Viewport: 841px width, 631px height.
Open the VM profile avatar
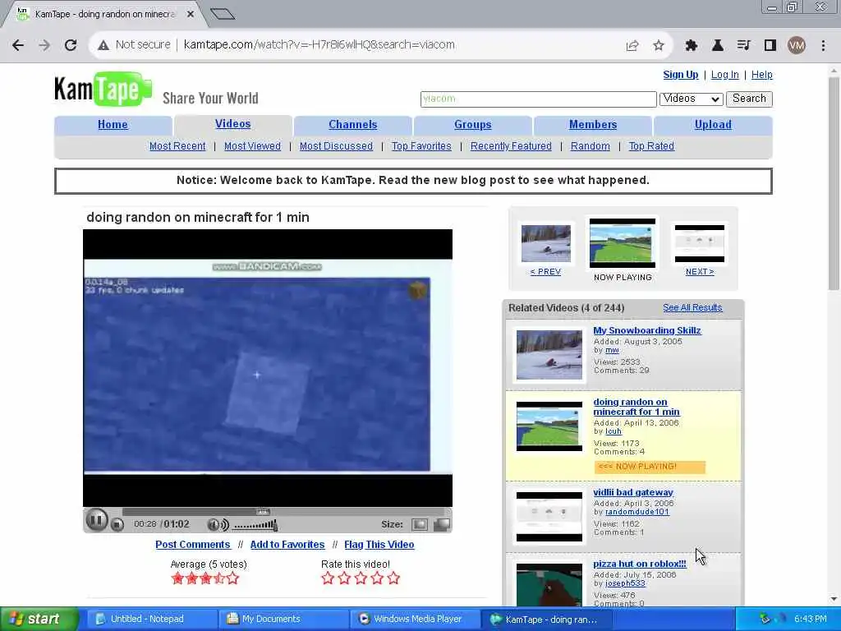[x=797, y=45]
